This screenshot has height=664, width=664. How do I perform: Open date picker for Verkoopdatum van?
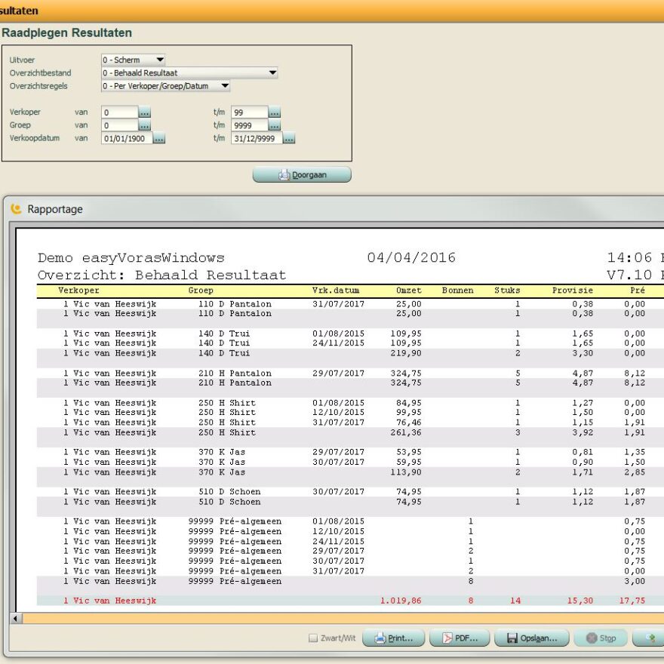point(158,139)
